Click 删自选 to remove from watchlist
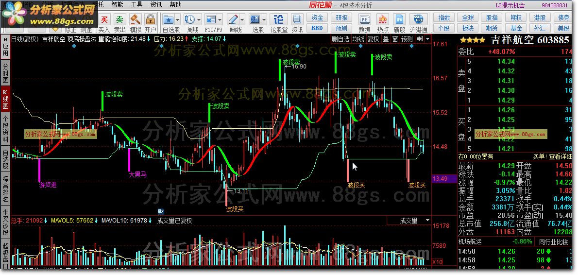The height and width of the screenshot is (275, 578). pyautogui.click(x=340, y=39)
